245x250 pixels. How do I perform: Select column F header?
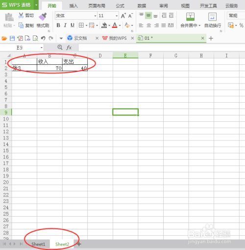coord(150,56)
